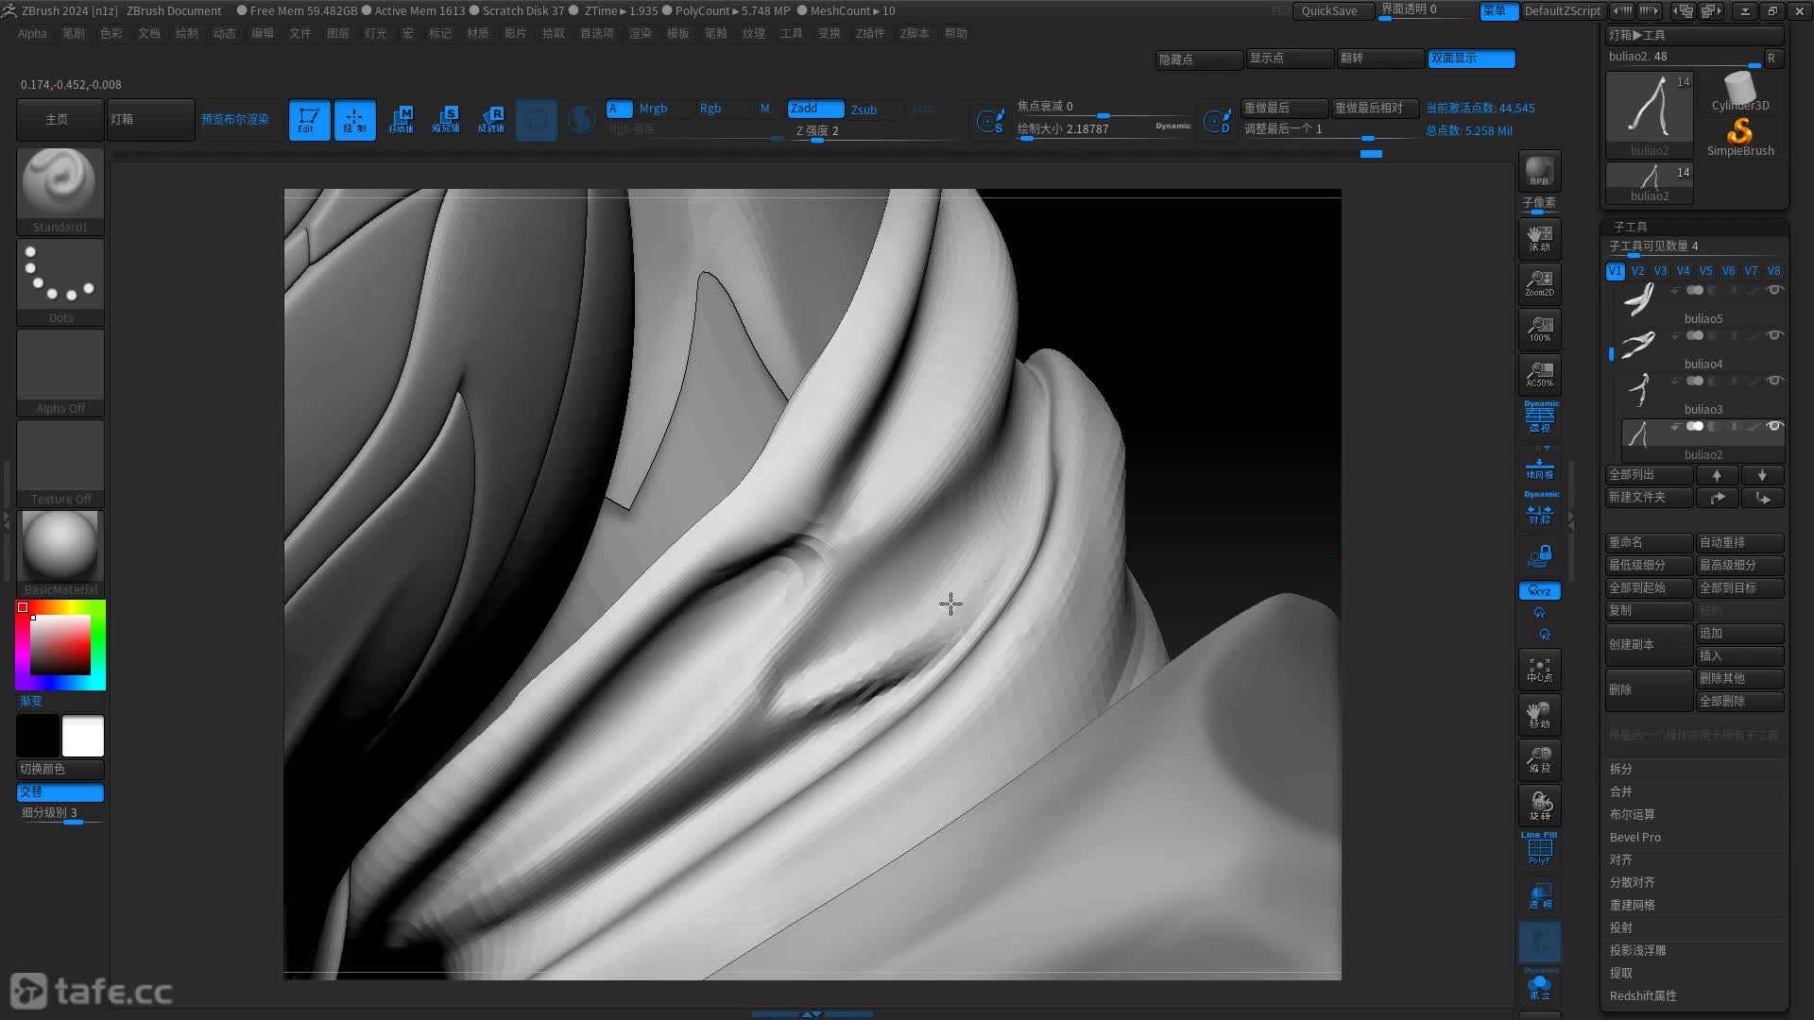The image size is (1814, 1020).
Task: Select the Scale gizmo (缩放轴) tool
Action: coord(446,120)
